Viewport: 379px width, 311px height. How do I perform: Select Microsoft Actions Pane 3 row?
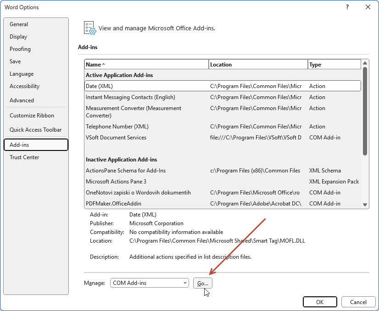(x=223, y=182)
